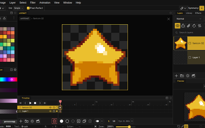
Task: Toggle visibility eye icon in the Layers panel toolbar
Action: tap(177, 26)
